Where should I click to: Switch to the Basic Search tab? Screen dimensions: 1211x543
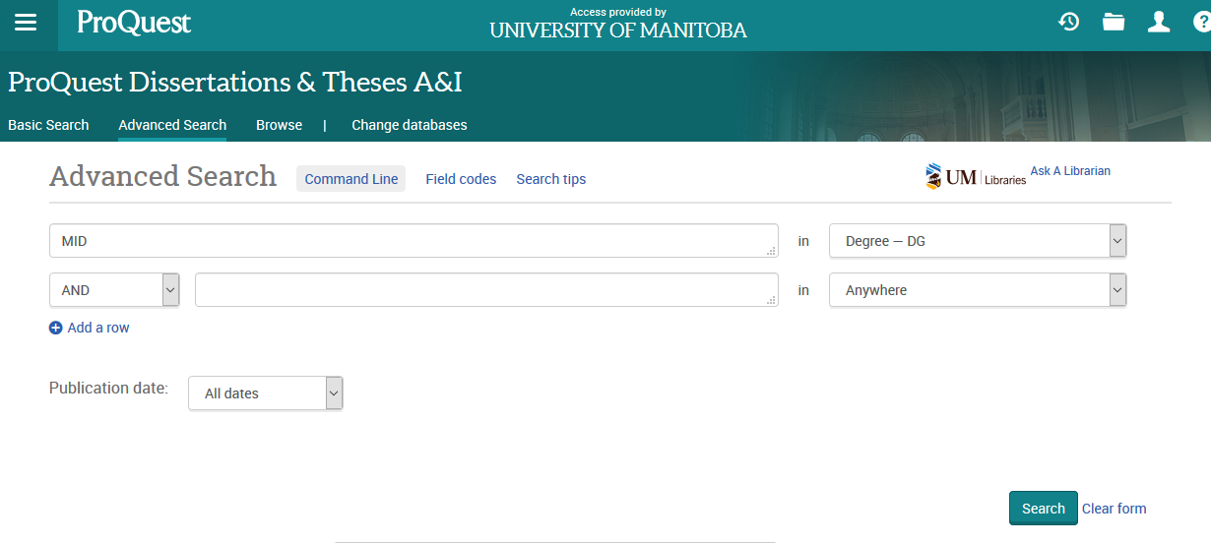click(48, 125)
